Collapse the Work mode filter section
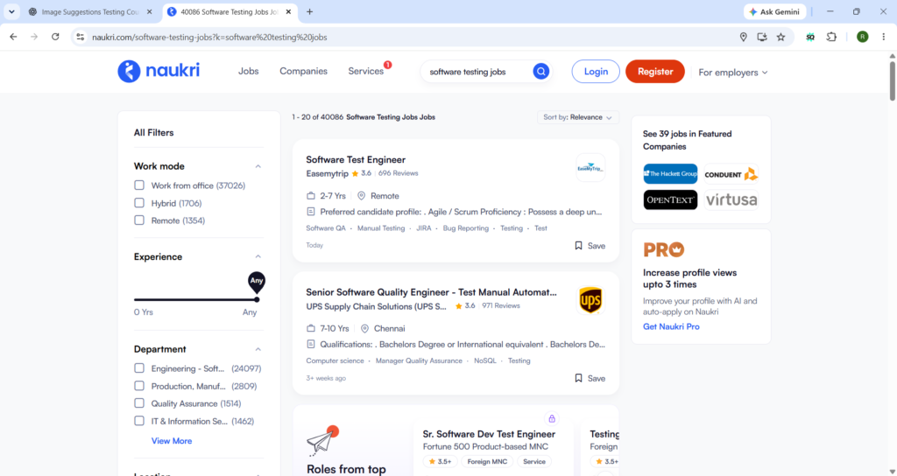 point(258,166)
